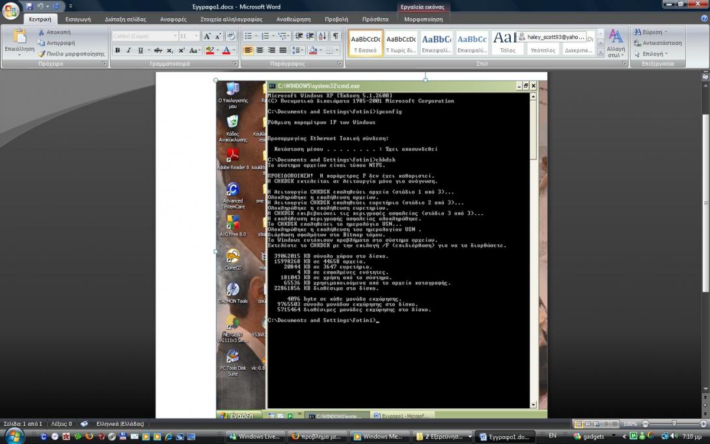The image size is (710, 444).
Task: Click the 100% zoom level button
Action: coord(630,424)
